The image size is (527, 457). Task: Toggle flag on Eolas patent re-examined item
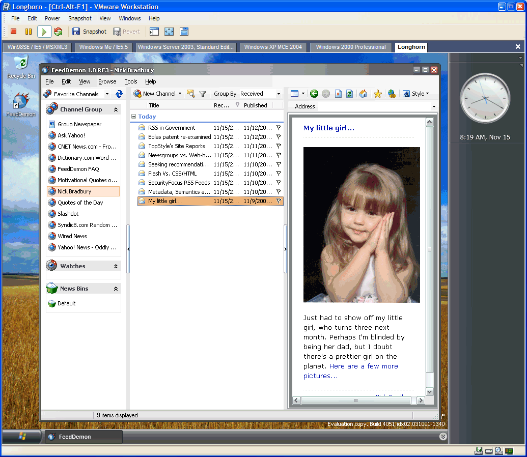279,137
